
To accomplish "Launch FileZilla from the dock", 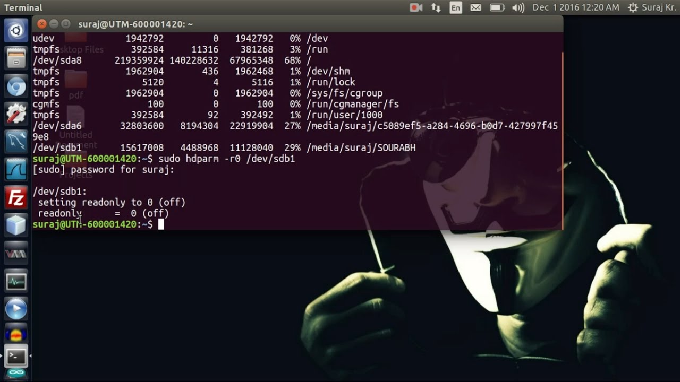I will pos(16,198).
